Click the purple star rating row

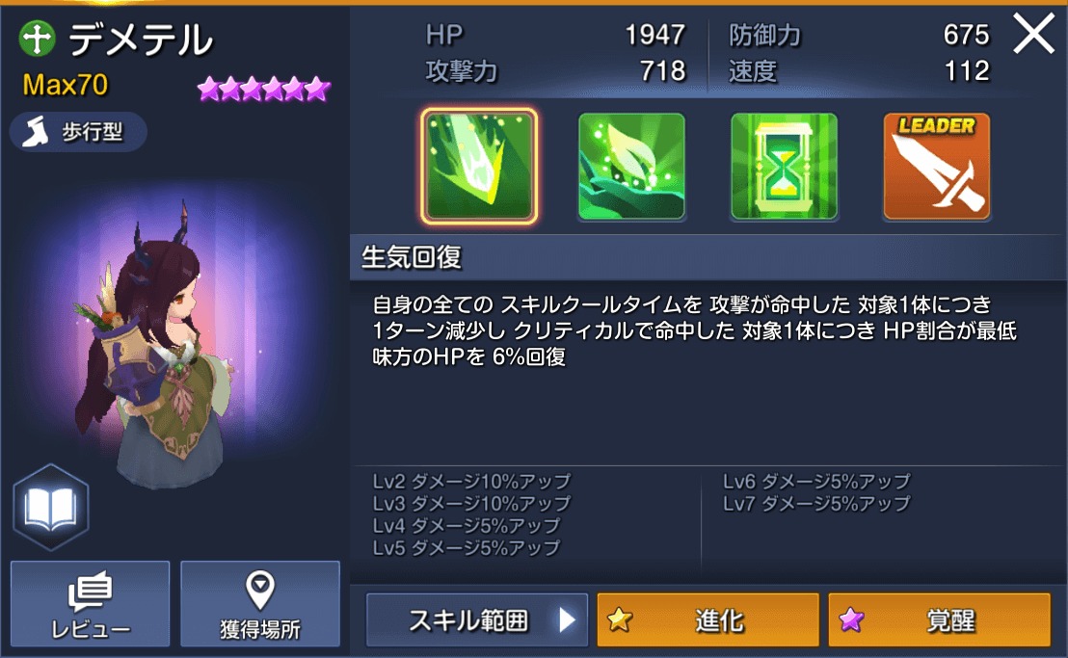(264, 90)
